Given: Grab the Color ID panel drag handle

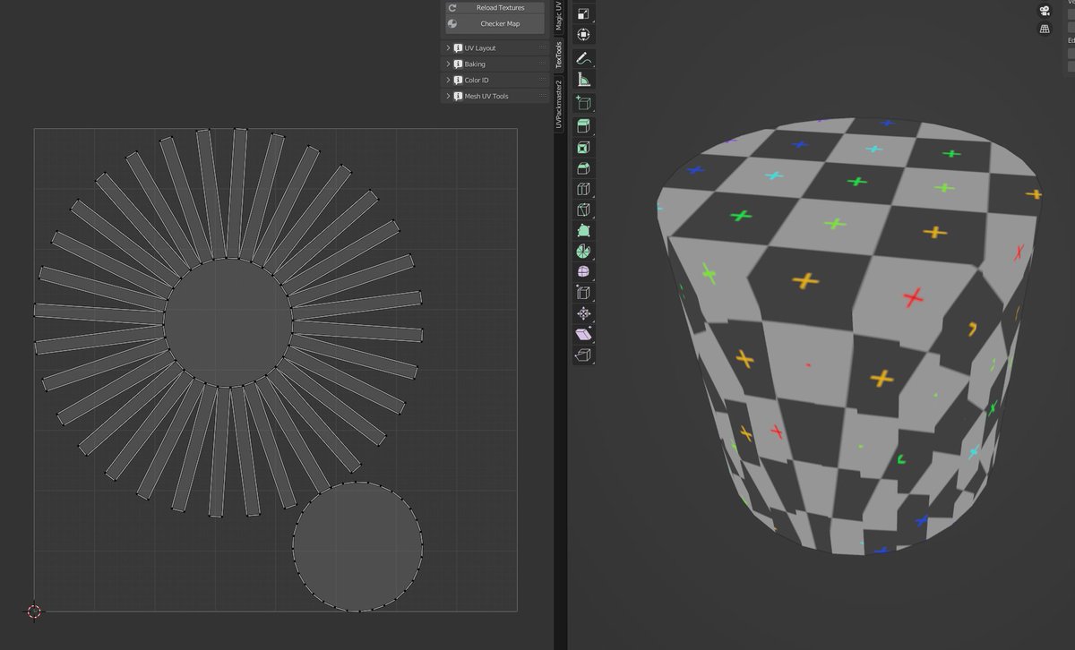Looking at the screenshot, I should pyautogui.click(x=543, y=81).
